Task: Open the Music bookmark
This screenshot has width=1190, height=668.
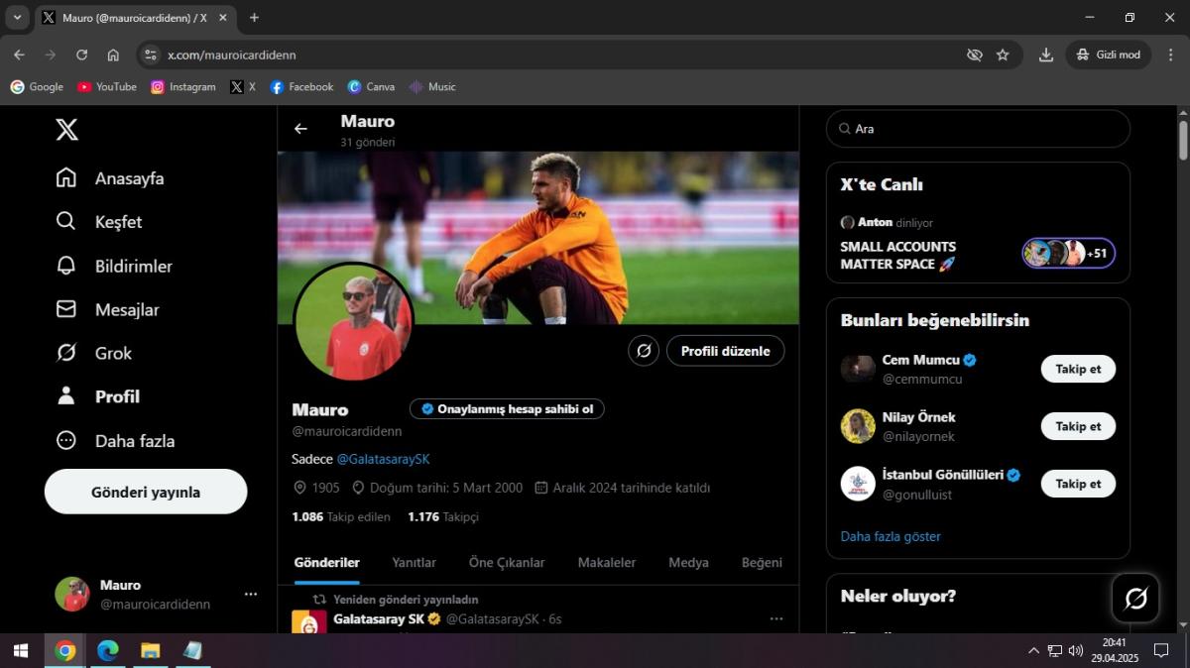Action: coord(432,87)
